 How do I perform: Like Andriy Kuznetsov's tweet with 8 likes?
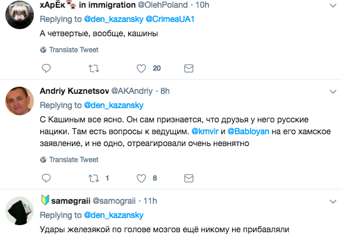pyautogui.click(x=141, y=178)
